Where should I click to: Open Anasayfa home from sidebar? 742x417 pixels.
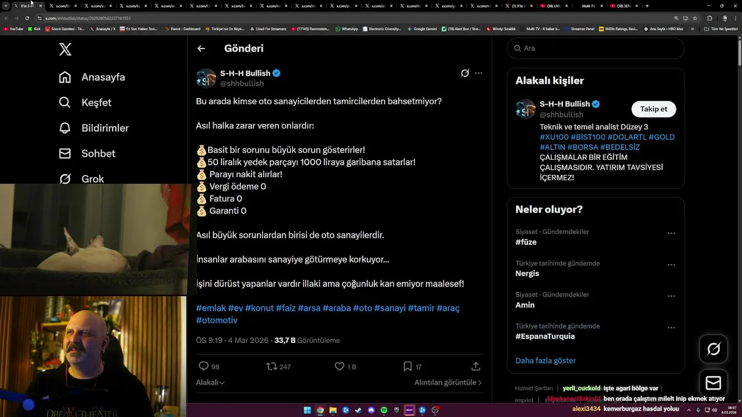(x=92, y=77)
